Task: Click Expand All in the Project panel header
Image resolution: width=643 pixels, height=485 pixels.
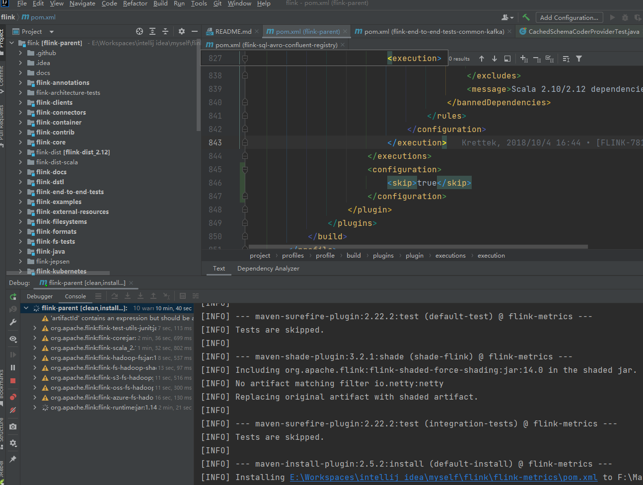Action: coord(152,31)
